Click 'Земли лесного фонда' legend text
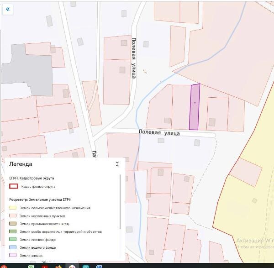The height and width of the screenshot is (268, 274). [37, 240]
